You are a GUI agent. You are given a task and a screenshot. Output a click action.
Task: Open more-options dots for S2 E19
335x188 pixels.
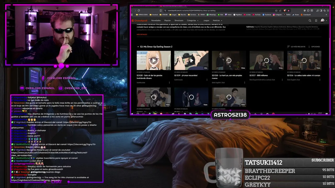coord(207,80)
